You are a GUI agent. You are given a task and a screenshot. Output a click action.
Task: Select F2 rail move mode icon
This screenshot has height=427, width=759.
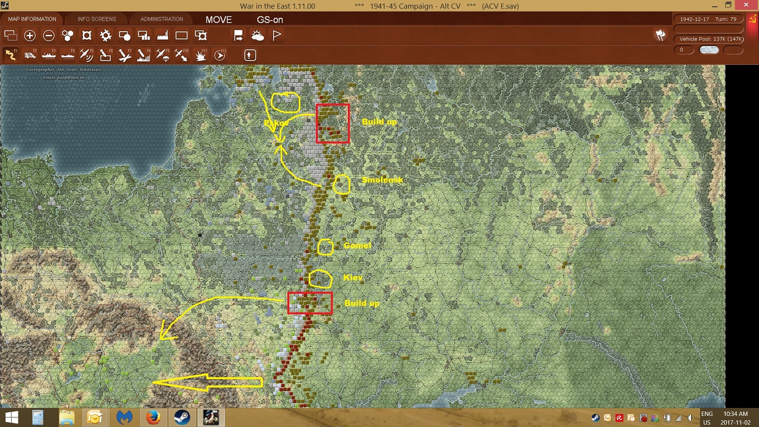click(x=30, y=55)
